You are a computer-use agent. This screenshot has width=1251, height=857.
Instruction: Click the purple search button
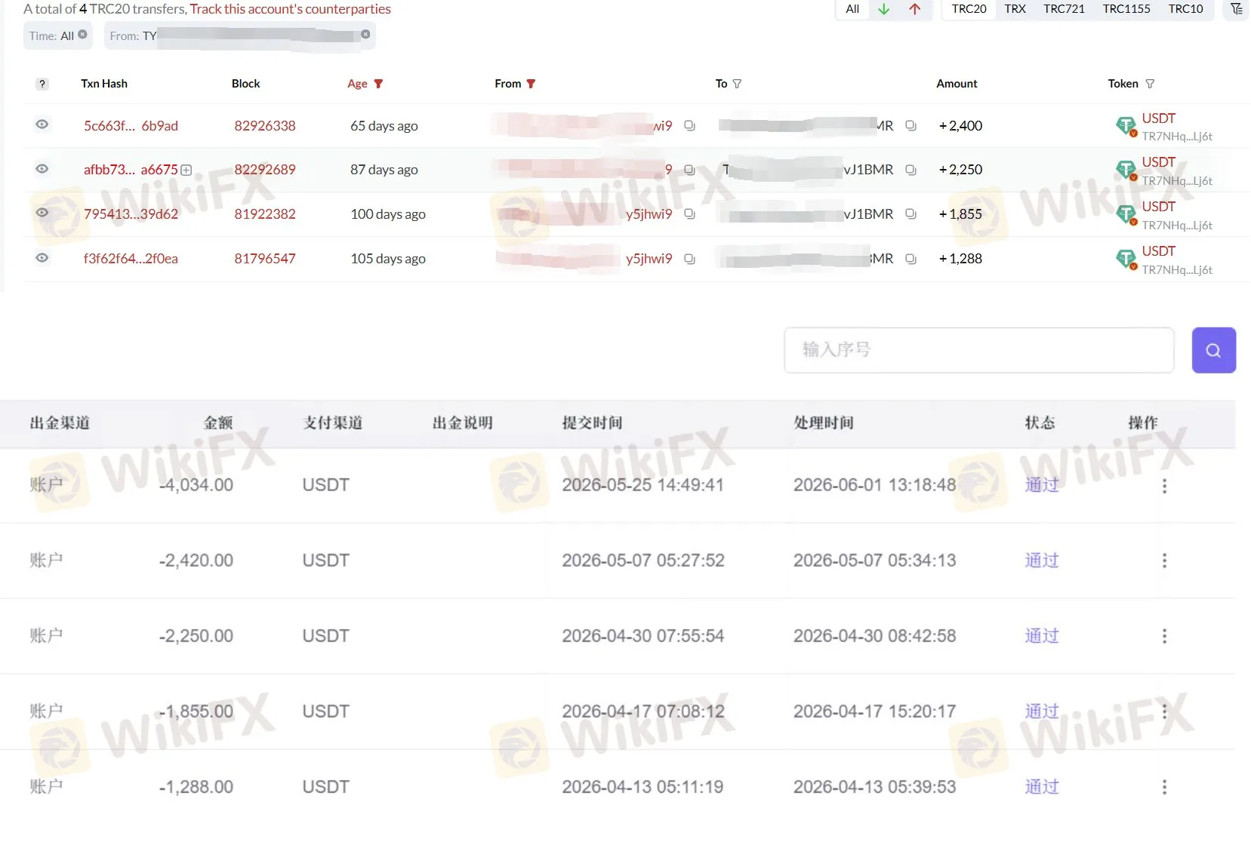tap(1213, 350)
